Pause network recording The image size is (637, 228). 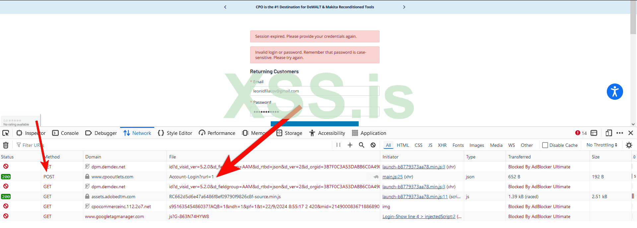(x=338, y=145)
